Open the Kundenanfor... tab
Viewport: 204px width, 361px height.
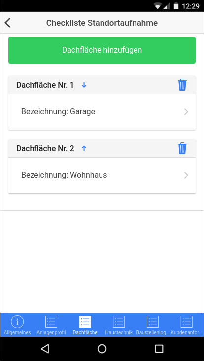point(186,325)
